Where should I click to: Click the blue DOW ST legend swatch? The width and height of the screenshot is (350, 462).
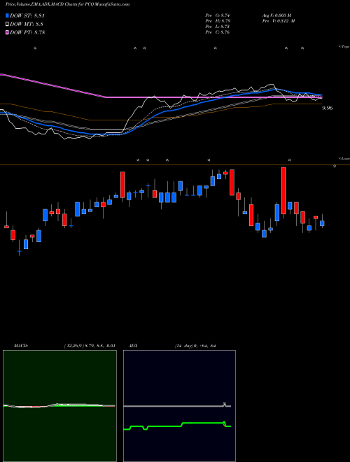pyautogui.click(x=7, y=15)
